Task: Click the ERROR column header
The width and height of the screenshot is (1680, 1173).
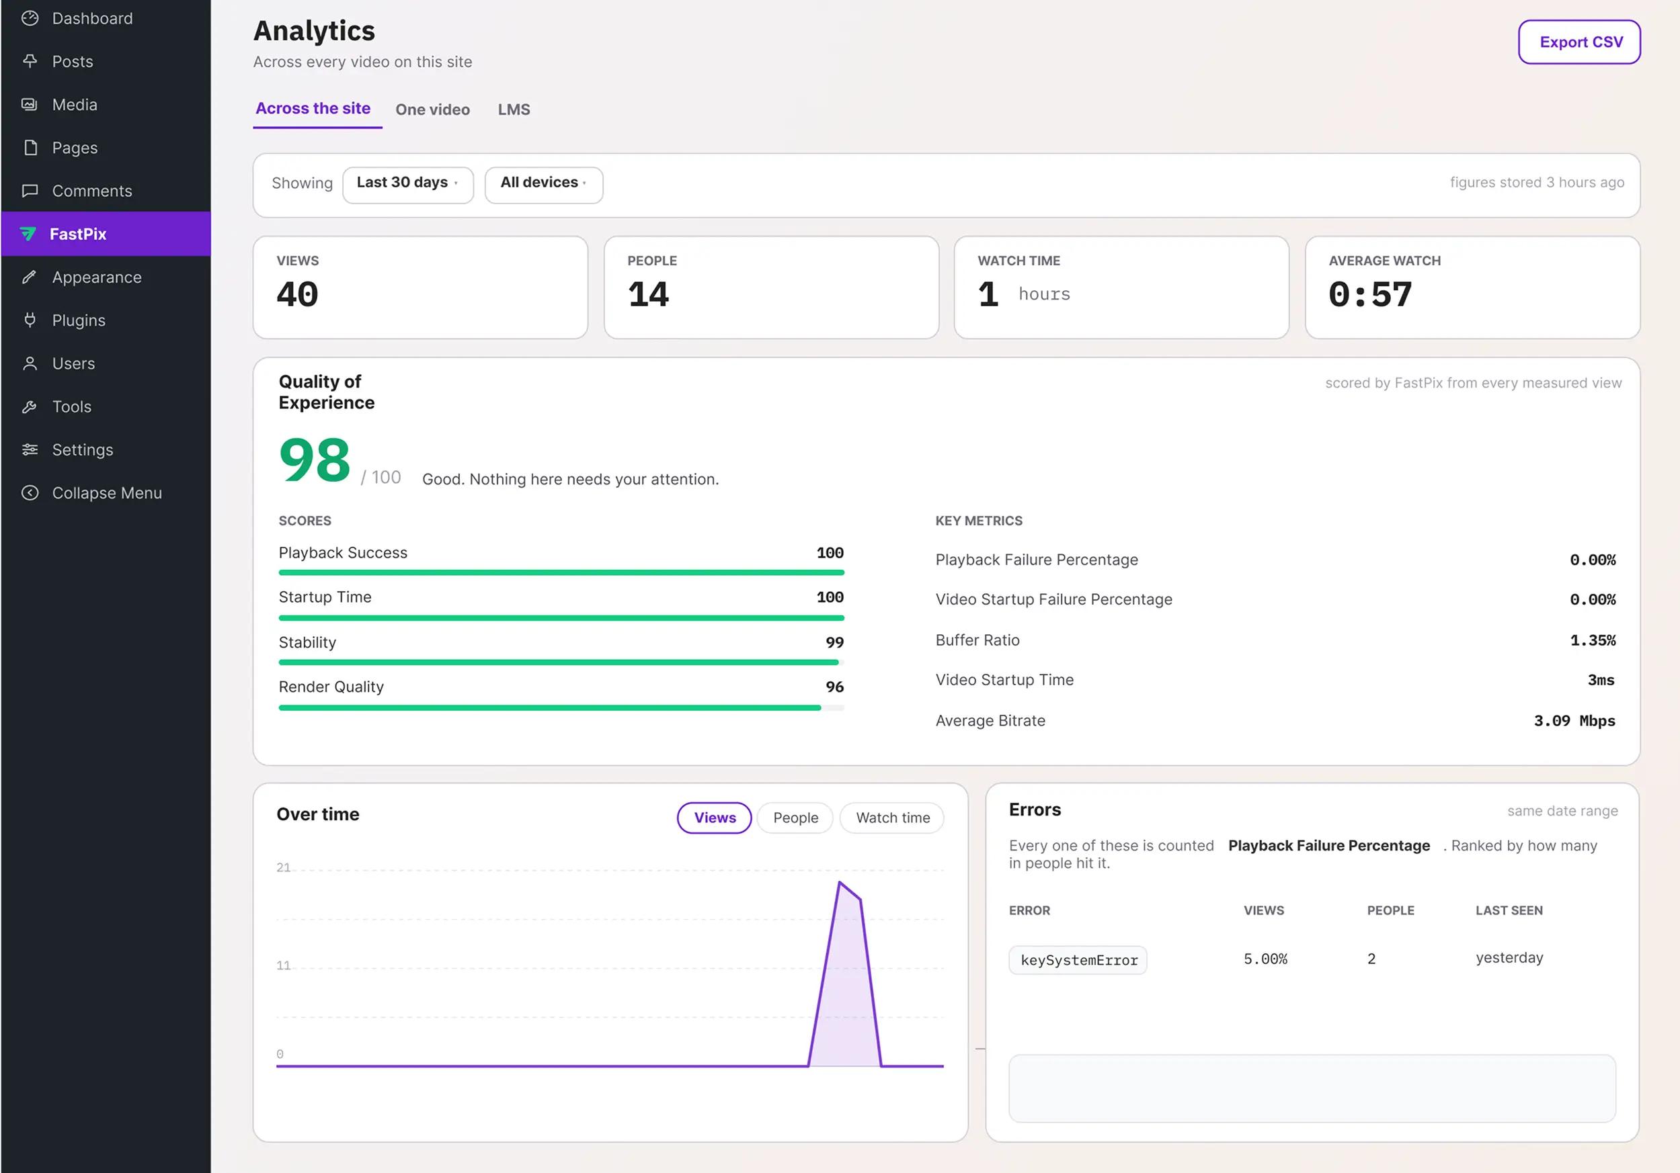Action: (1029, 910)
